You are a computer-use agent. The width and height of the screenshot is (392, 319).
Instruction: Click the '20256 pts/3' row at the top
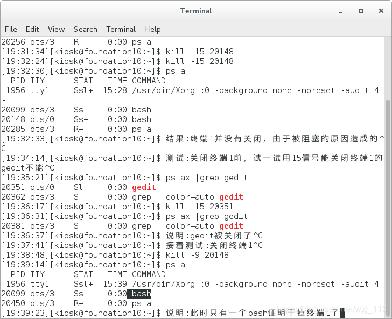click(x=76, y=42)
